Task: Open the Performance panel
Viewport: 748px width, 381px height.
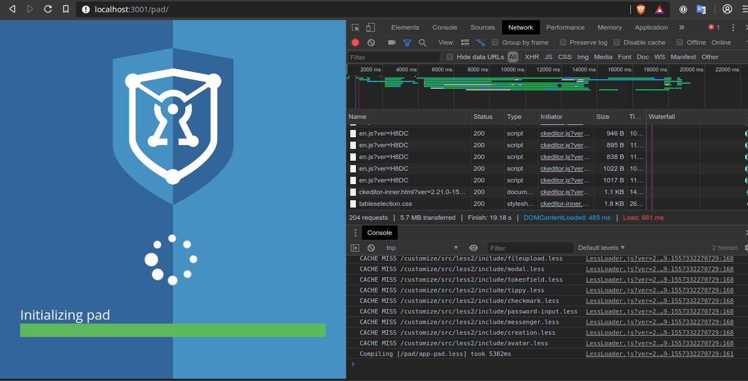Action: [565, 27]
